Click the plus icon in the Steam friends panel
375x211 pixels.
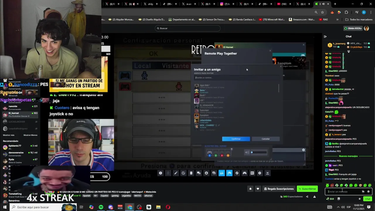[x=304, y=150]
